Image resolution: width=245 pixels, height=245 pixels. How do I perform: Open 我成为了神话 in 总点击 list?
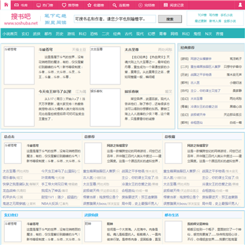pyautogui.click(x=51, y=191)
